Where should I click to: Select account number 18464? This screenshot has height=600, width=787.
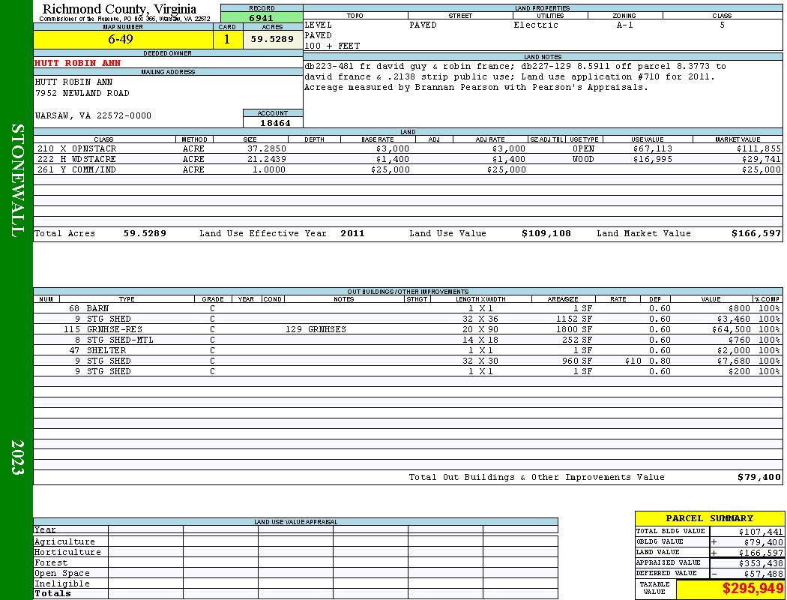point(275,122)
